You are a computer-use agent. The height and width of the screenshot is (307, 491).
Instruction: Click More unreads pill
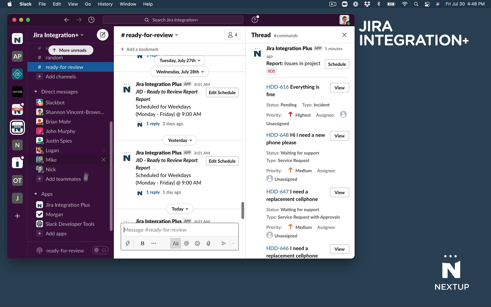coord(71,50)
